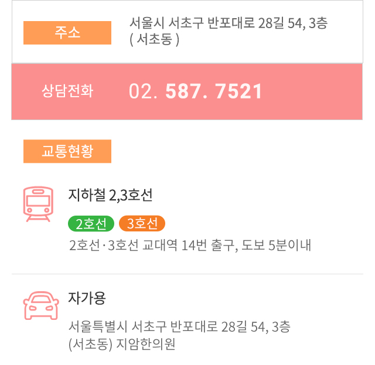The image size is (375, 365).
Task: Select the orange 3호선 line badge
Action: 142,224
